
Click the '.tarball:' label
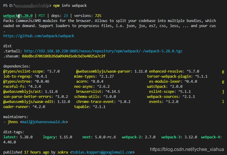pyautogui.click(x=12, y=51)
